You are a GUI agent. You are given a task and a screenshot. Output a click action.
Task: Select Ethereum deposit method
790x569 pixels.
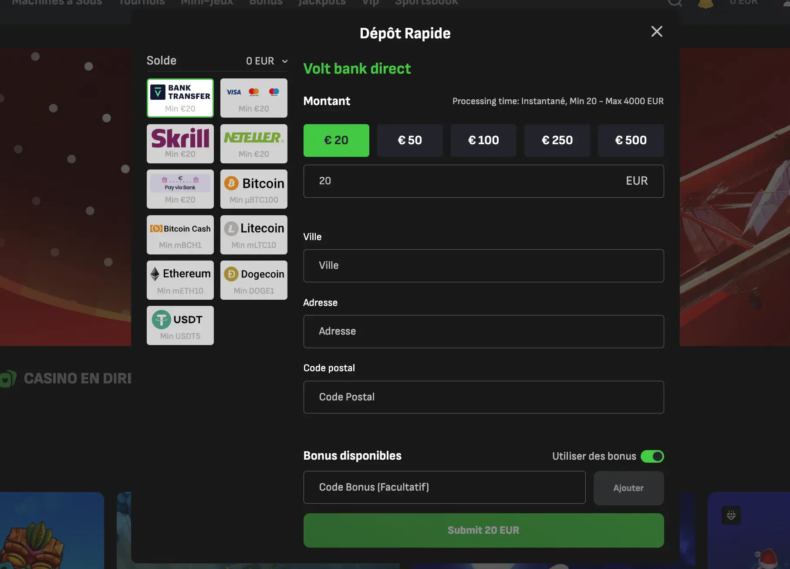click(180, 280)
